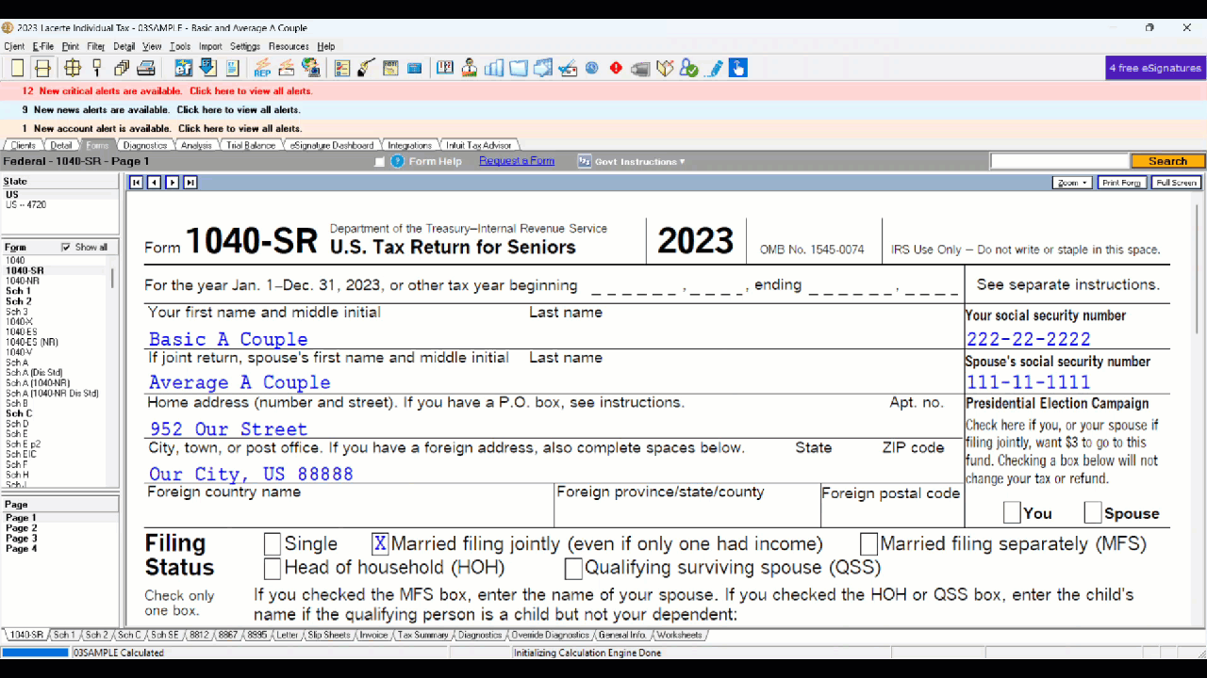
Task: Open the Sch SE bottom tab
Action: tap(165, 636)
